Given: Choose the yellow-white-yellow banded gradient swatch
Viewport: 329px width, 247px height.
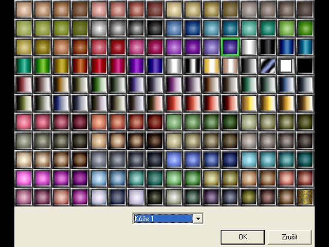Looking at the screenshot, I should 211,65.
